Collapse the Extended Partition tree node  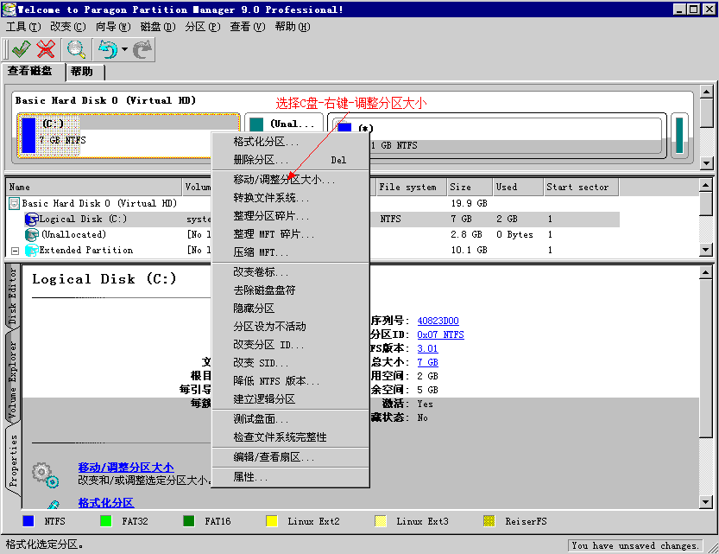tap(15, 251)
